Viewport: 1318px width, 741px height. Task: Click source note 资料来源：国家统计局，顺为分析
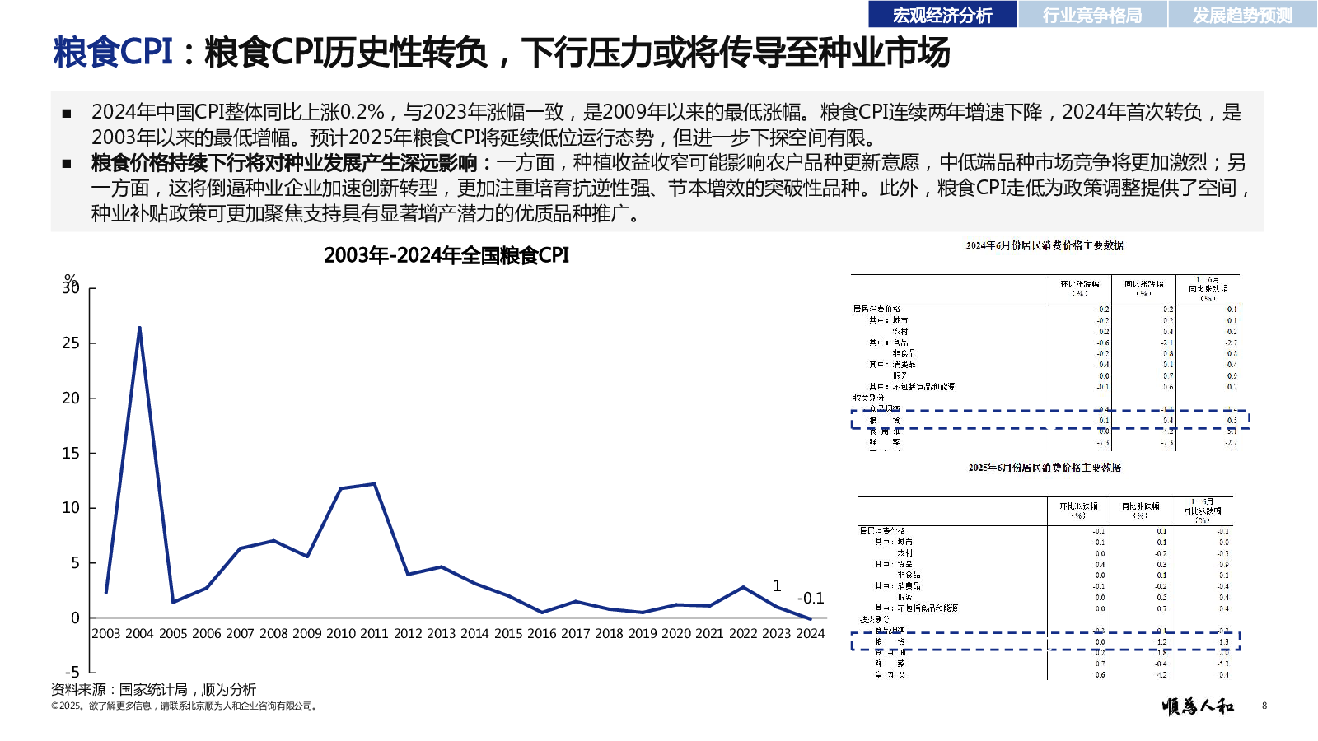pyautogui.click(x=154, y=690)
